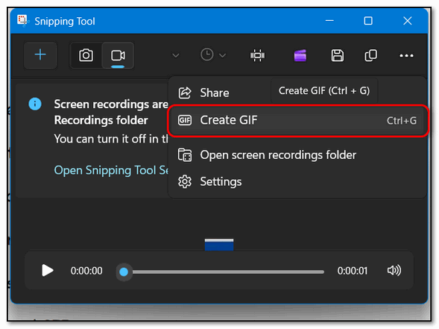Click the blue info icon
The image size is (439, 329).
coord(35,104)
